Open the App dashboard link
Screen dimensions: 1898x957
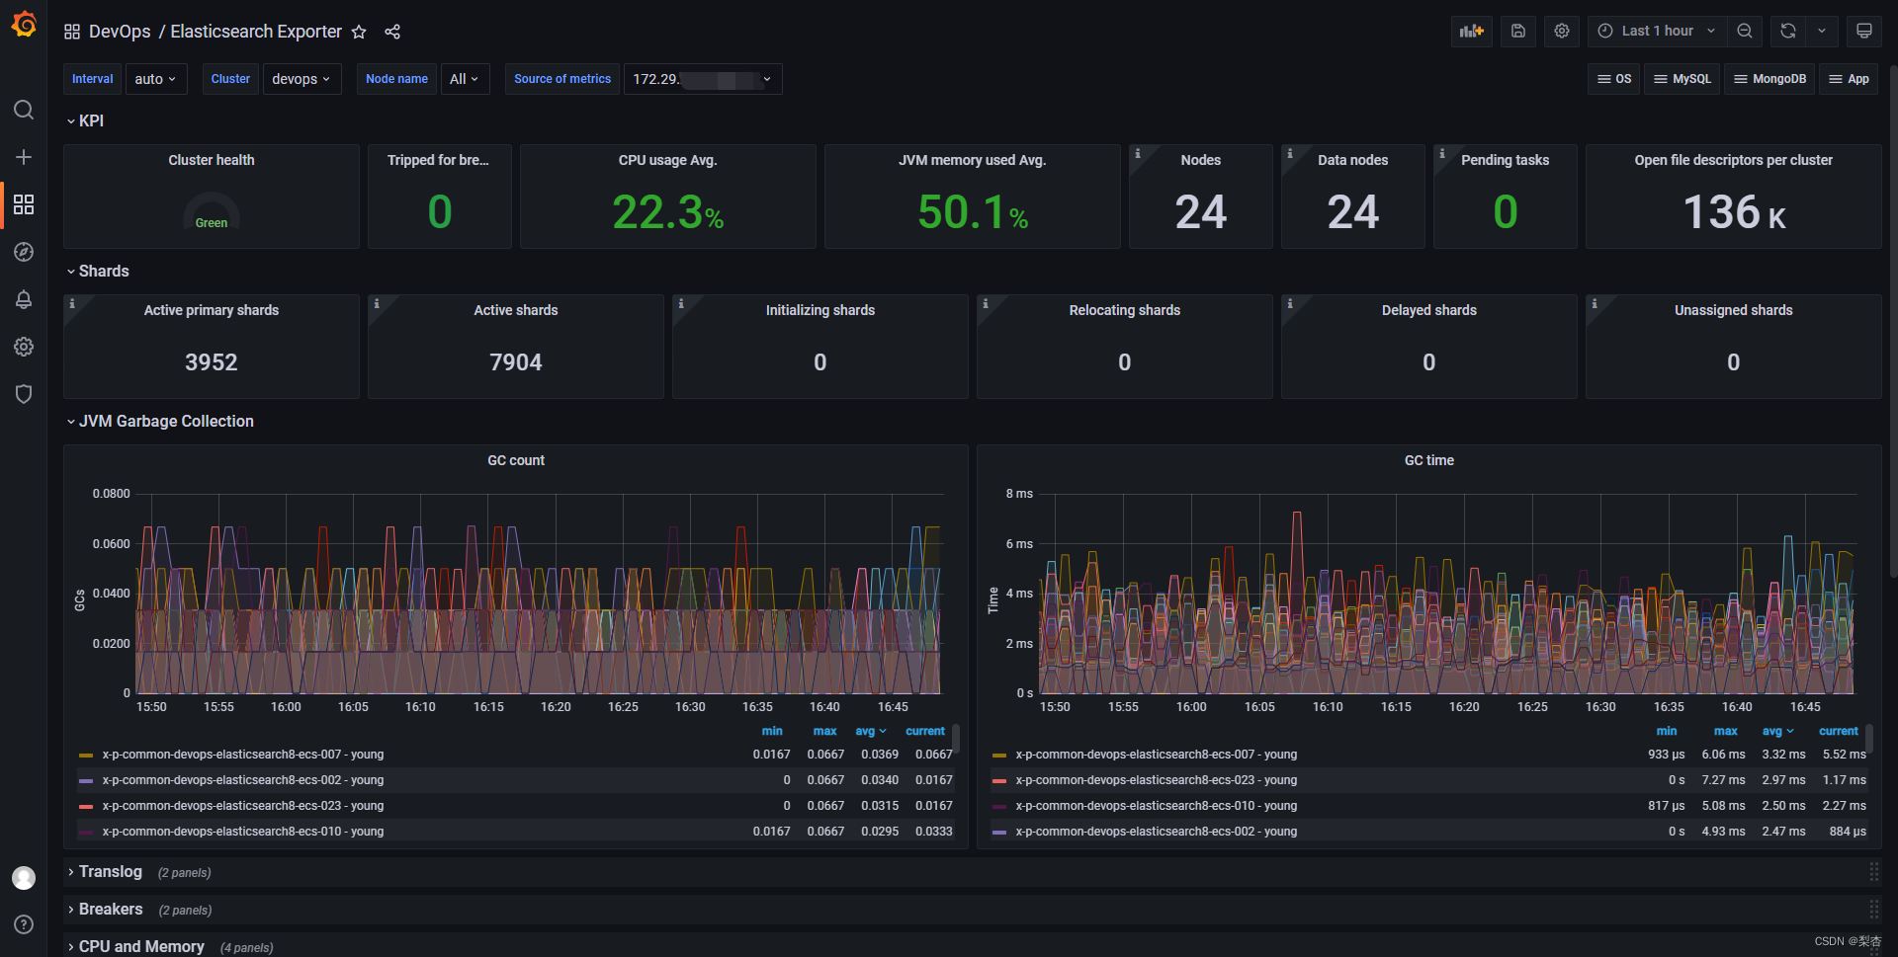[1849, 79]
